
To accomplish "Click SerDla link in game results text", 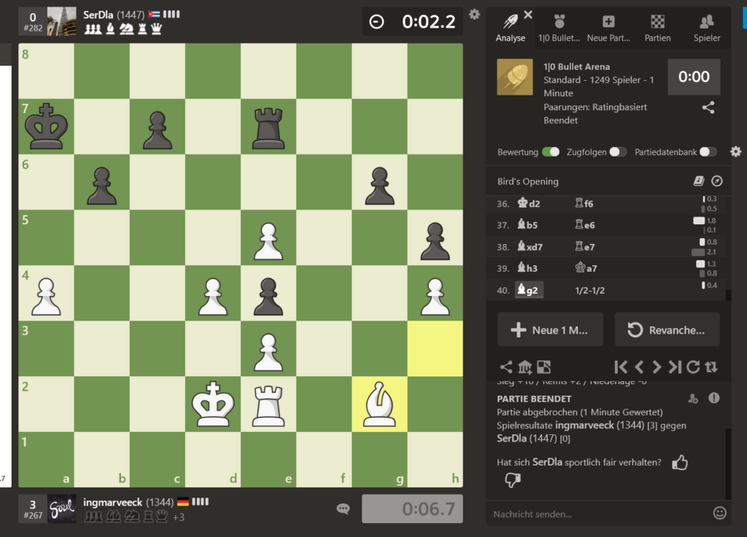I will coord(511,438).
